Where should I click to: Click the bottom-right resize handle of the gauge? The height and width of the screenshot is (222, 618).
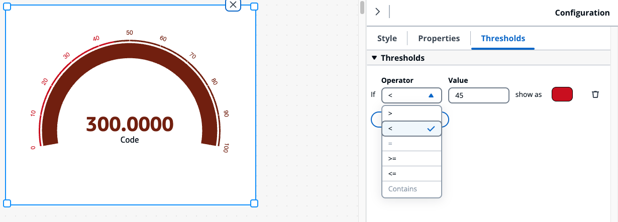(254, 203)
